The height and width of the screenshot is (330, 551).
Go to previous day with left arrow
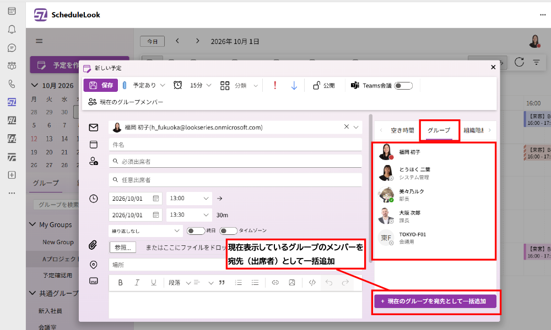tap(177, 41)
